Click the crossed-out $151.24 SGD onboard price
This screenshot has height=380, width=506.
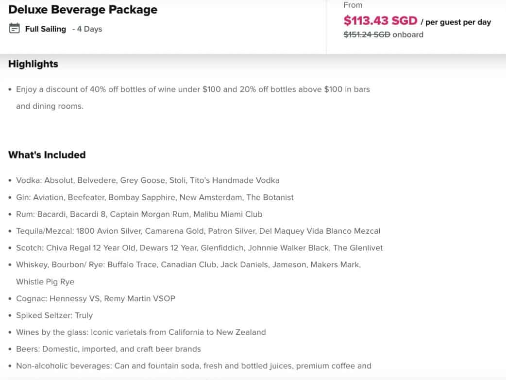coord(367,35)
